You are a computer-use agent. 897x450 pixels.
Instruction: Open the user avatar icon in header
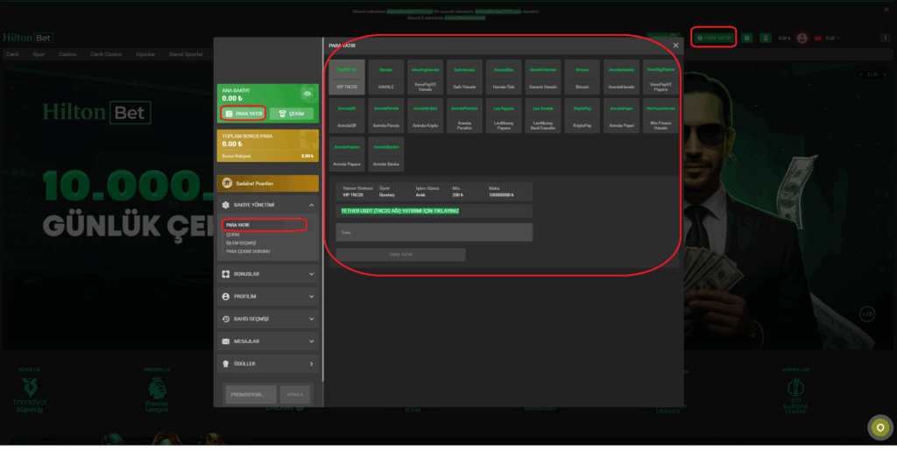(x=802, y=38)
